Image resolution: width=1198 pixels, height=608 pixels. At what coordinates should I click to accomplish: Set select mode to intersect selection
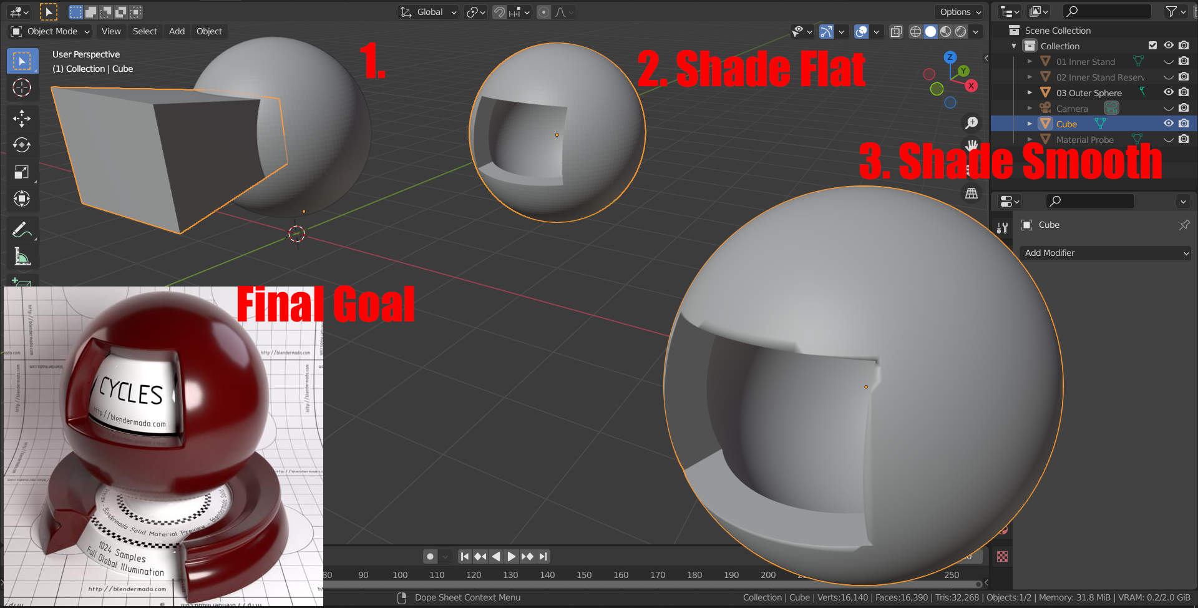(136, 12)
